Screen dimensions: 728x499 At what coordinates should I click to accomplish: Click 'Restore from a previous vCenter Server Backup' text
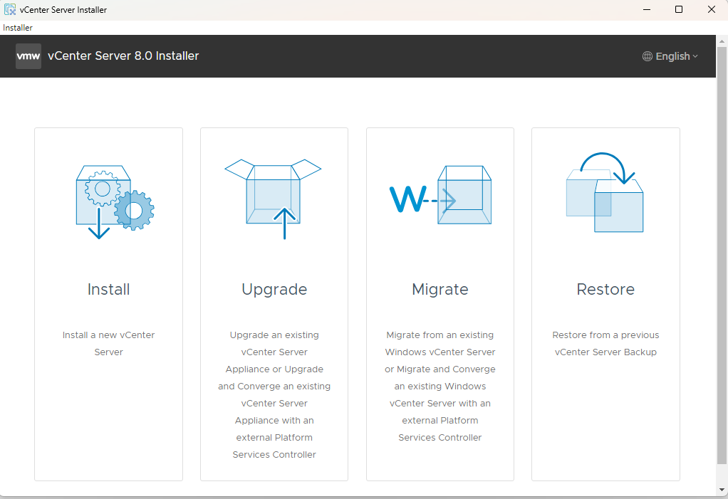click(x=605, y=343)
